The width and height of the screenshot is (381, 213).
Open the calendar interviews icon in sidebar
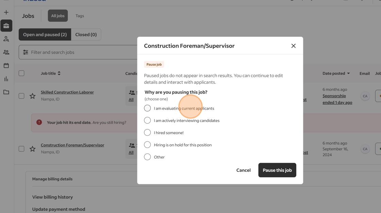6,66
